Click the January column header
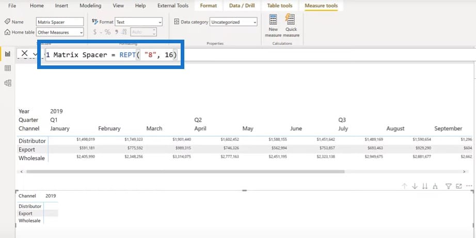476x238 pixels. tap(60, 128)
